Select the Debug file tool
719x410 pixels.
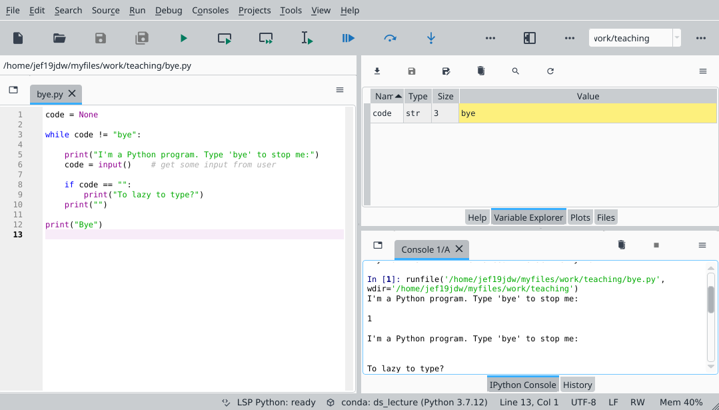coord(348,38)
